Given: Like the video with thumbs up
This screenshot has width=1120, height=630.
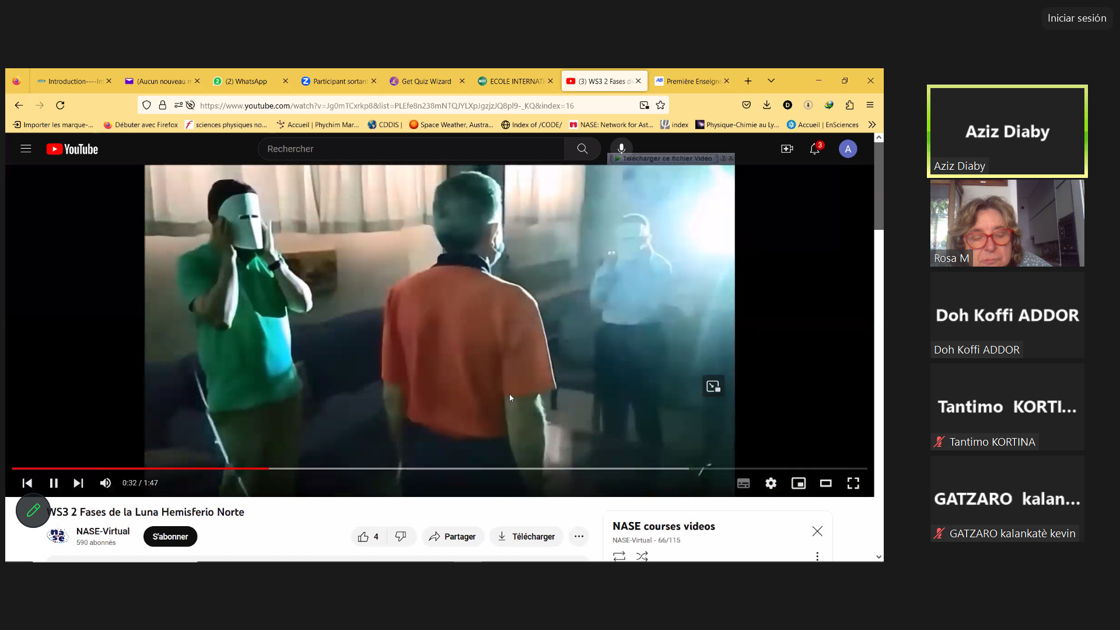Looking at the screenshot, I should click(369, 537).
